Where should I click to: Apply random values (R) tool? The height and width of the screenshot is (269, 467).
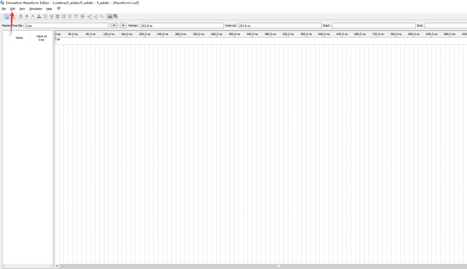(82, 16)
